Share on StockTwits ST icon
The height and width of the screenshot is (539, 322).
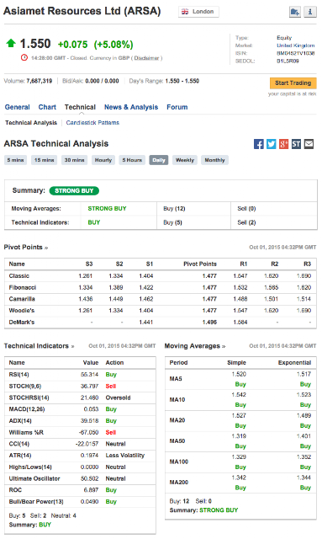pos(296,144)
